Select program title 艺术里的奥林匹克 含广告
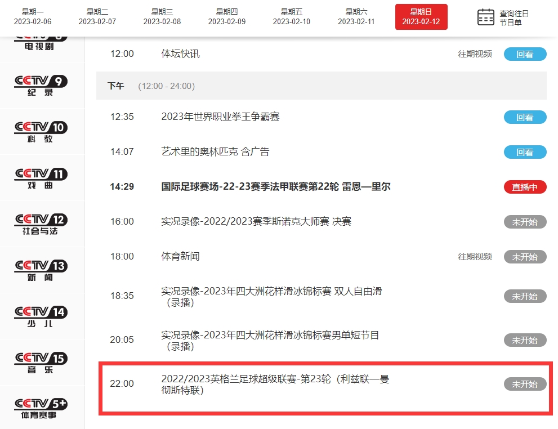The image size is (558, 429). click(x=215, y=151)
